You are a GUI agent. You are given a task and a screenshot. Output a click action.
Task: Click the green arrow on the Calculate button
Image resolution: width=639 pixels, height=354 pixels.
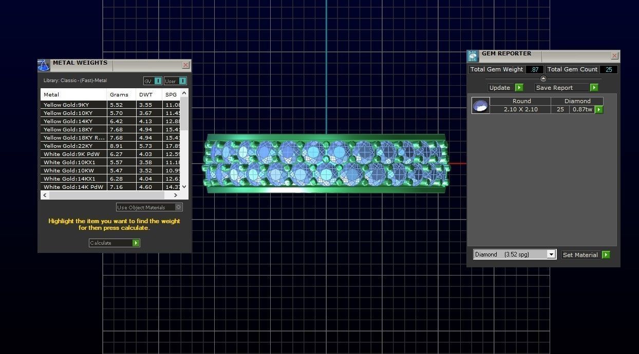tap(136, 243)
